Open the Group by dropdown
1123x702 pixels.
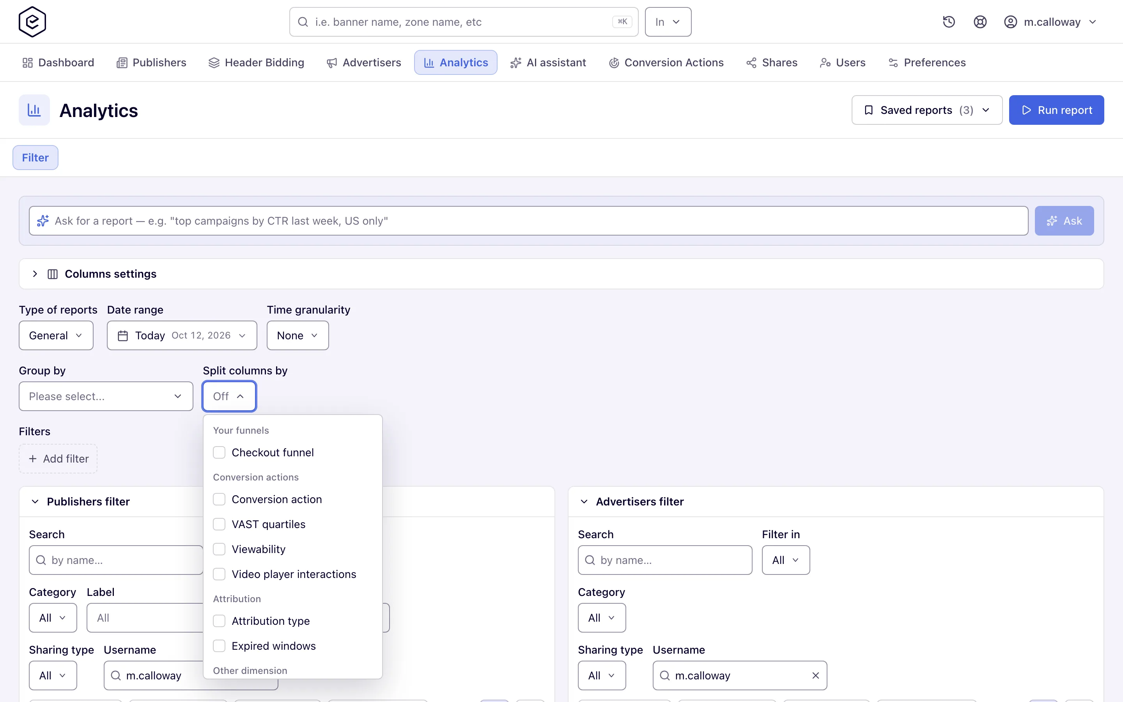106,397
